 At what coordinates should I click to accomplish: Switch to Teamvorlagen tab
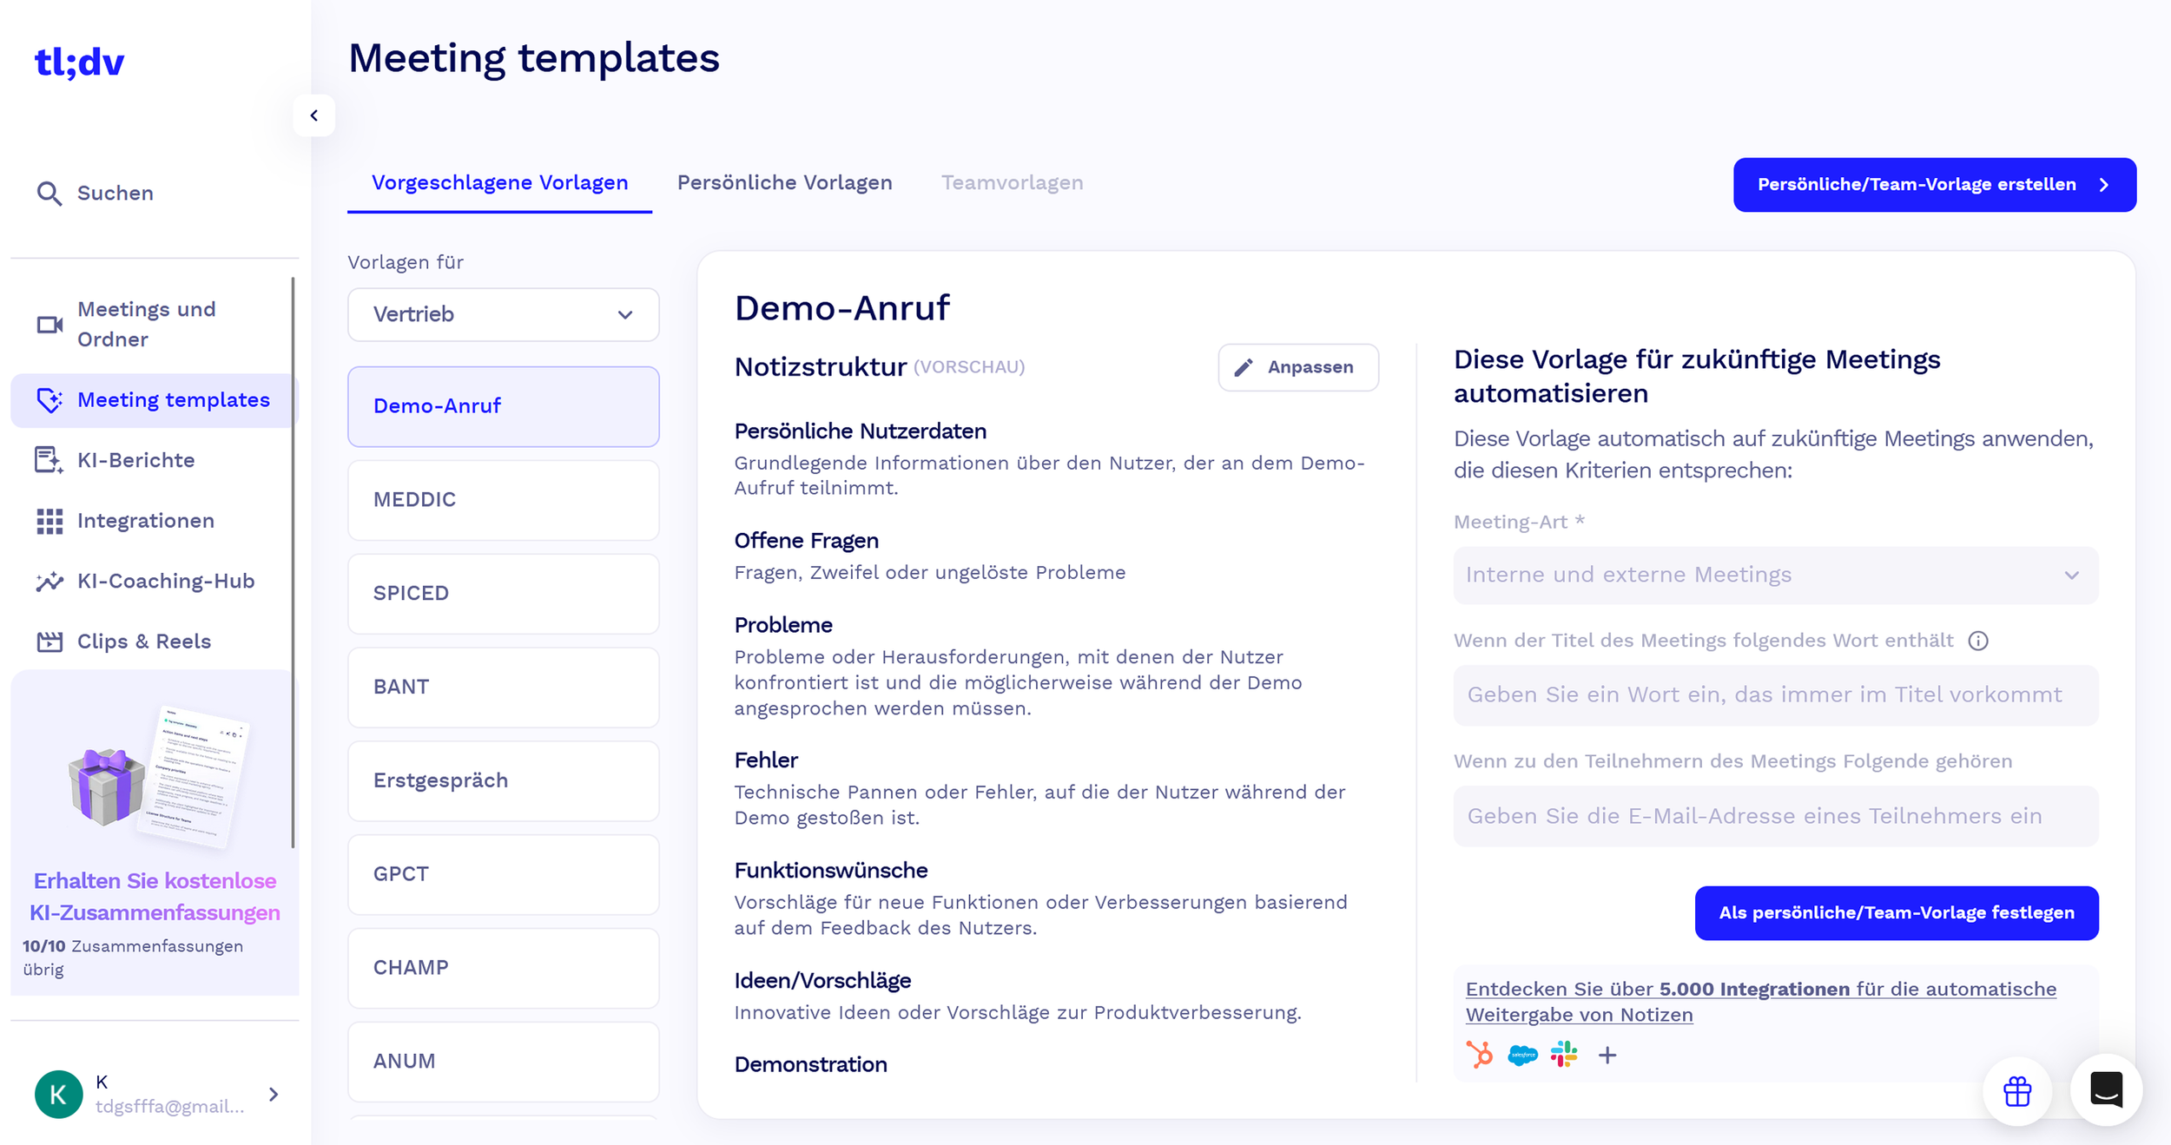1012,183
